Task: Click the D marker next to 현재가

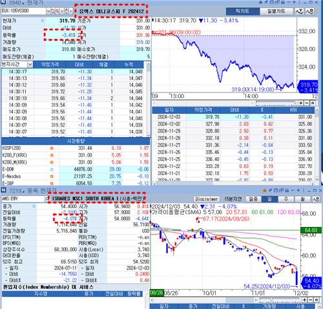Action: (x=43, y=21)
